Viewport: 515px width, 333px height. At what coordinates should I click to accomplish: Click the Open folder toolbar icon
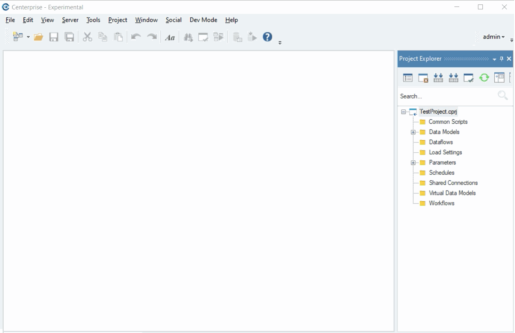(39, 37)
